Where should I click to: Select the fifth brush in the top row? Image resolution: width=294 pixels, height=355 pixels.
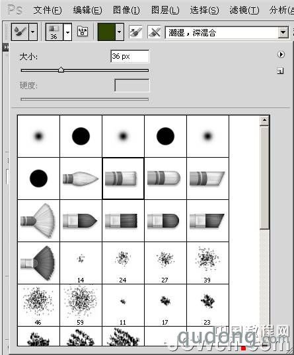pyautogui.click(x=207, y=136)
